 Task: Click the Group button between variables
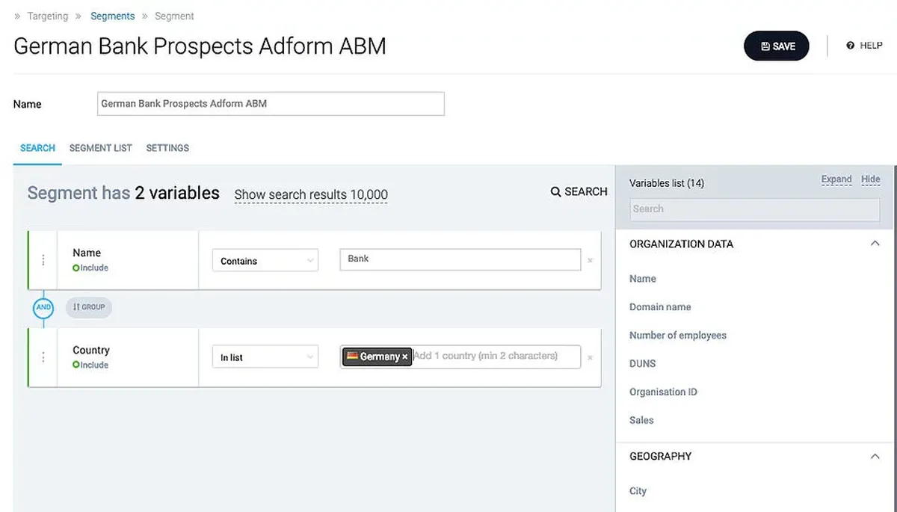click(x=89, y=307)
